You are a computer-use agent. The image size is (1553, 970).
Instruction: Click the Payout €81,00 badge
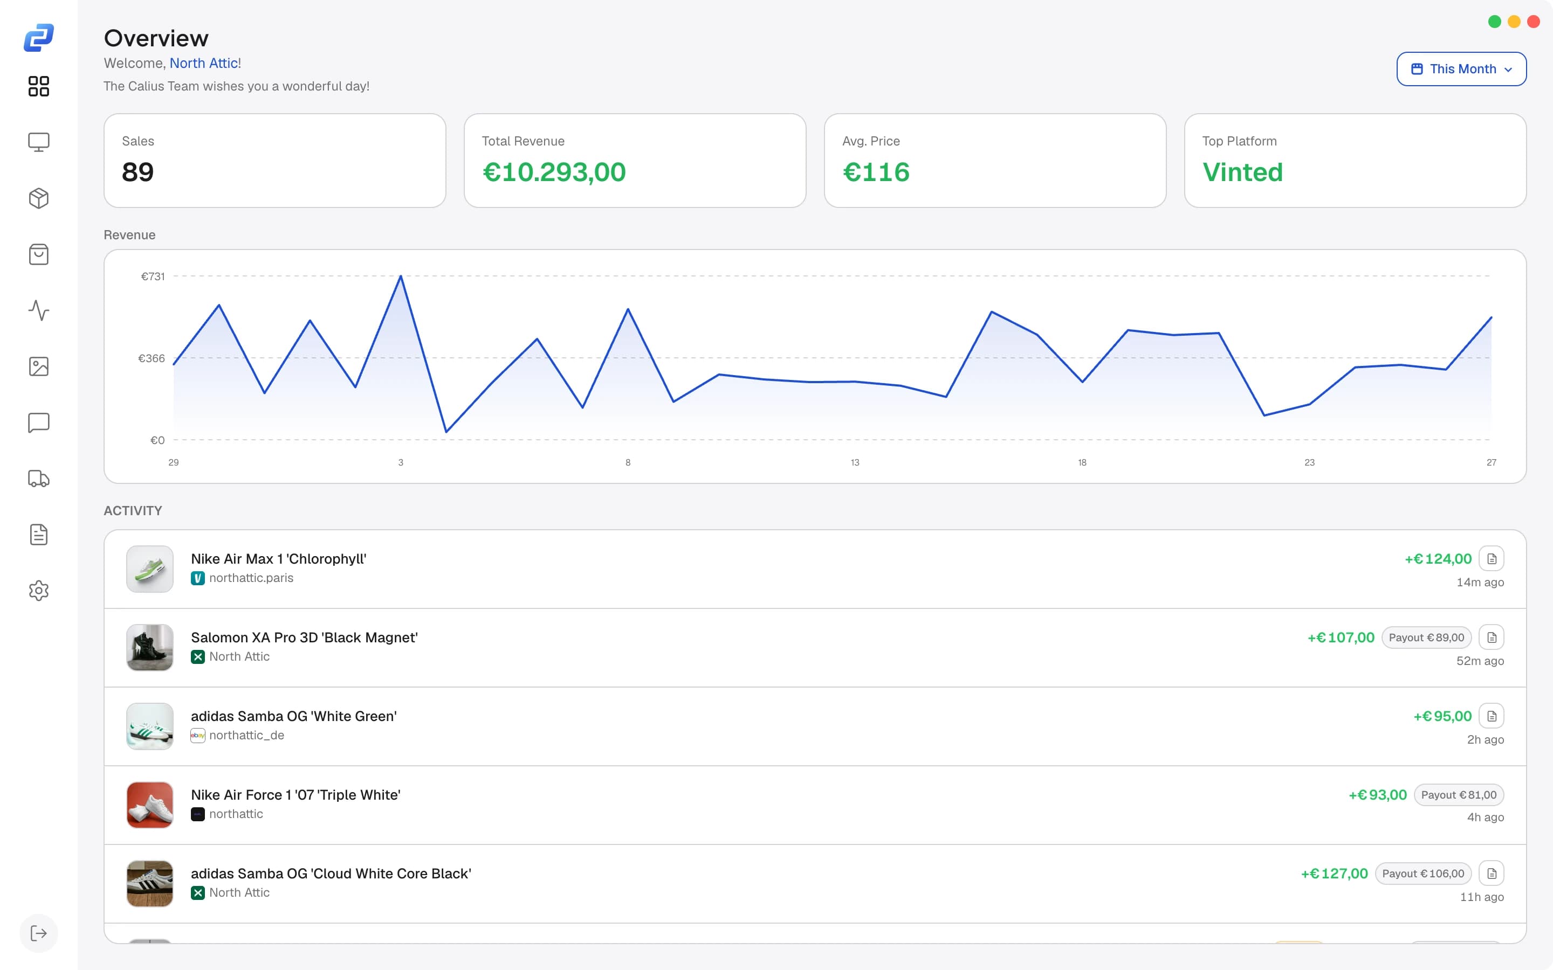(1459, 795)
